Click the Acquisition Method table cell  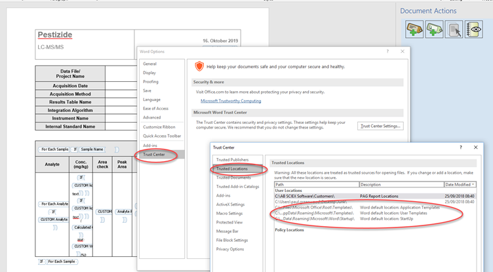pyautogui.click(x=70, y=94)
